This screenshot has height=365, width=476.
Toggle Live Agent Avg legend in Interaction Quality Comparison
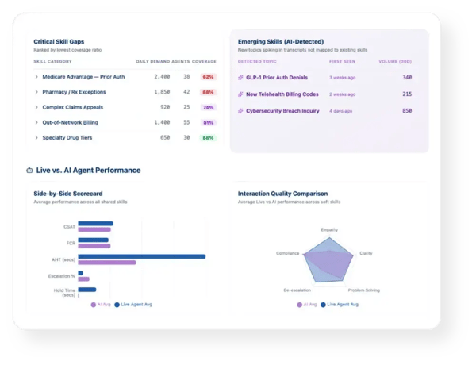[x=340, y=305]
